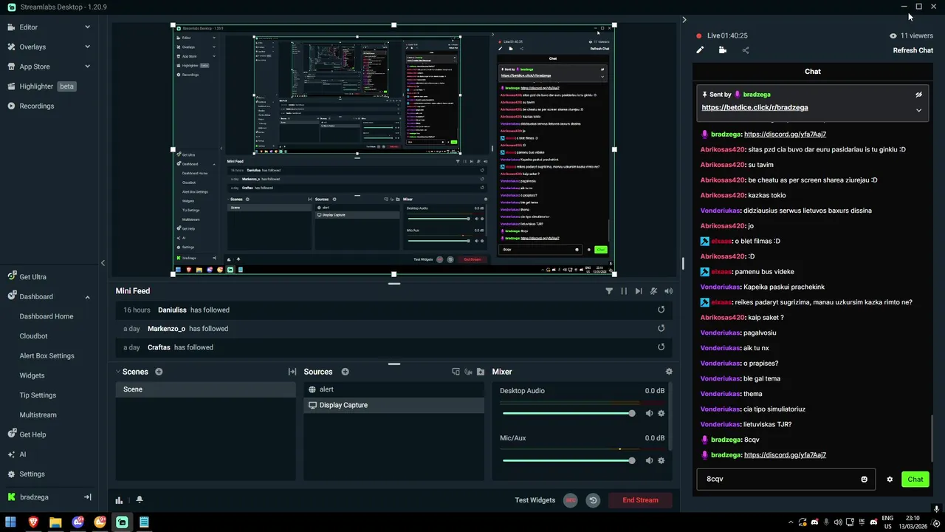Add a source folder
This screenshot has width=945, height=532.
[x=481, y=372]
